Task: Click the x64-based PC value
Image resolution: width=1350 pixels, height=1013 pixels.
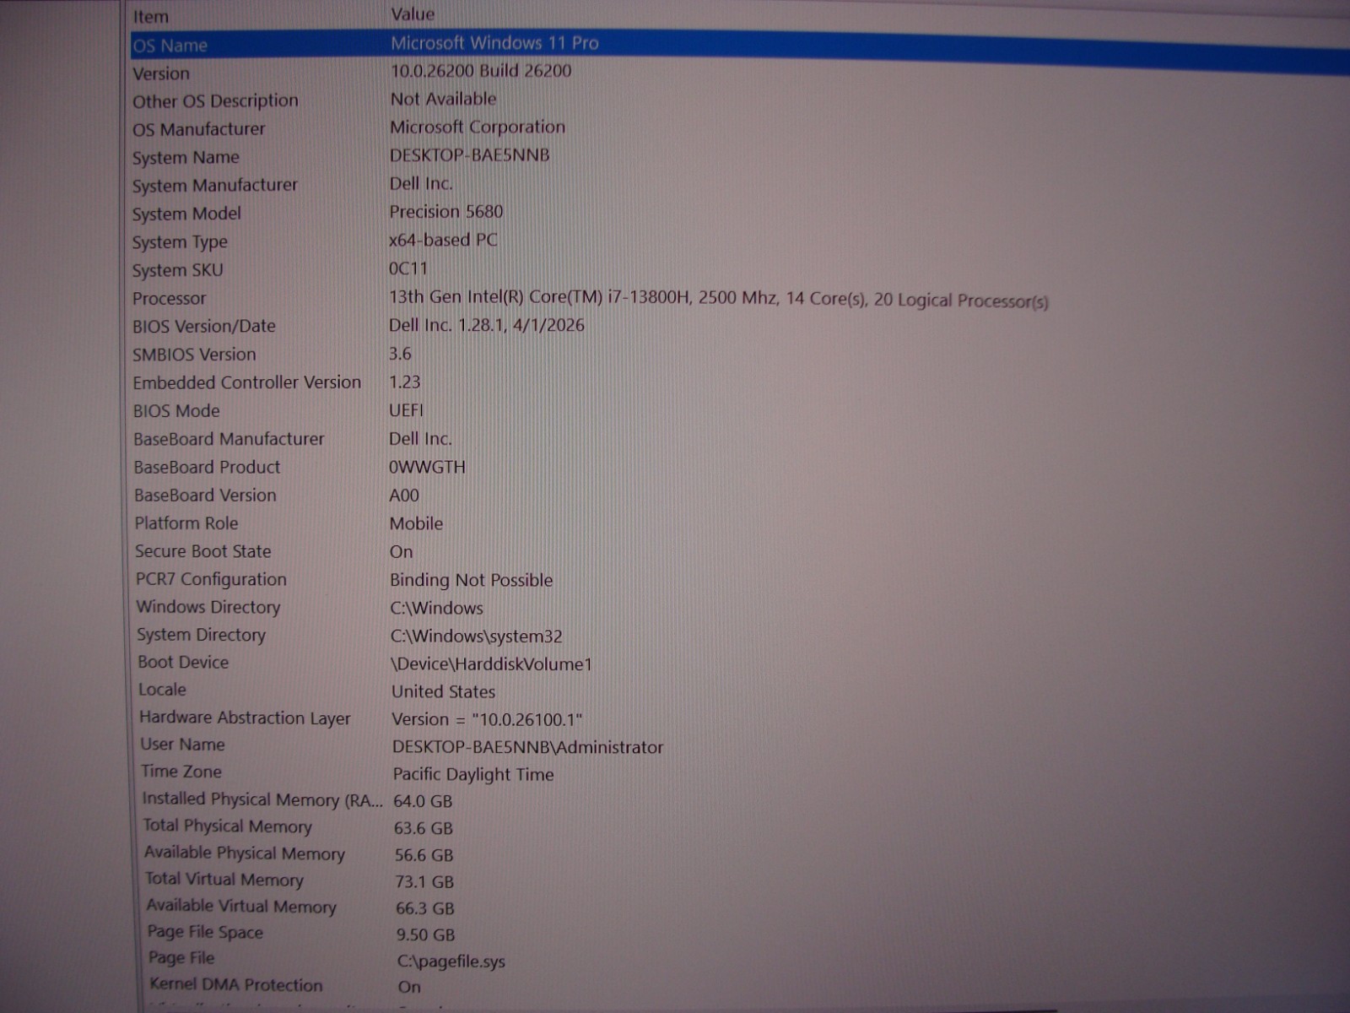Action: point(443,240)
